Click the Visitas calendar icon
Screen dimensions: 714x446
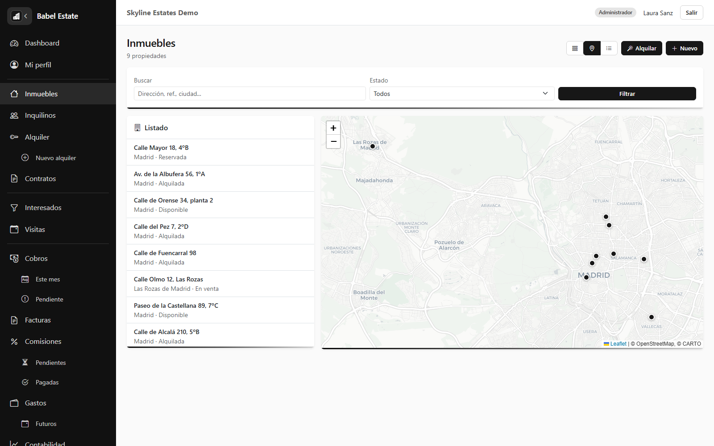coord(14,229)
